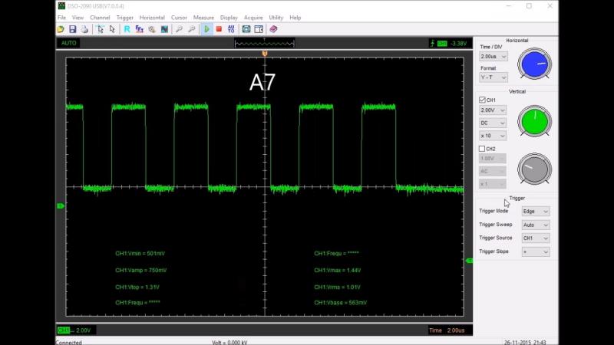Click the green Run play button

tap(206, 29)
